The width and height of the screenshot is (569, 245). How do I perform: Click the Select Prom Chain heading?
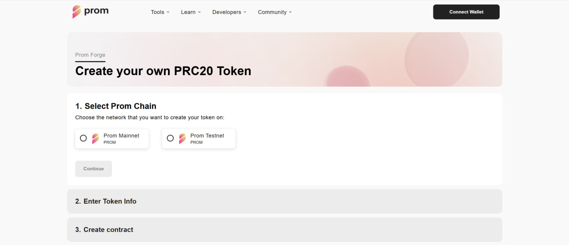point(116,106)
